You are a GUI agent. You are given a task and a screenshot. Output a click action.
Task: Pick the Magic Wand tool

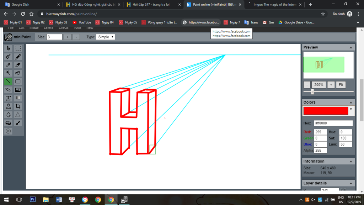click(x=8, y=73)
